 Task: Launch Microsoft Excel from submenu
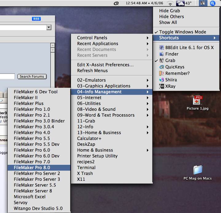point(39,197)
